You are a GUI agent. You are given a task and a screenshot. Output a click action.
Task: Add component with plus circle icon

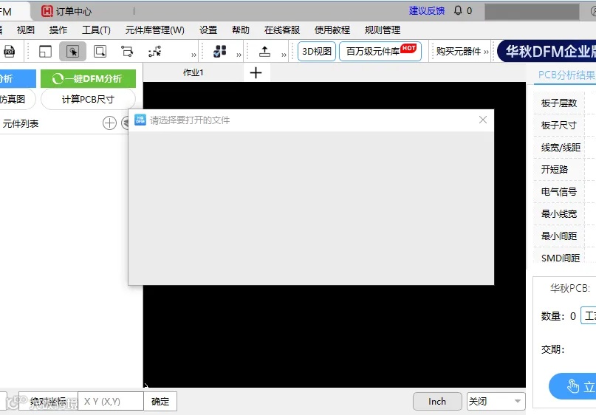(x=109, y=123)
